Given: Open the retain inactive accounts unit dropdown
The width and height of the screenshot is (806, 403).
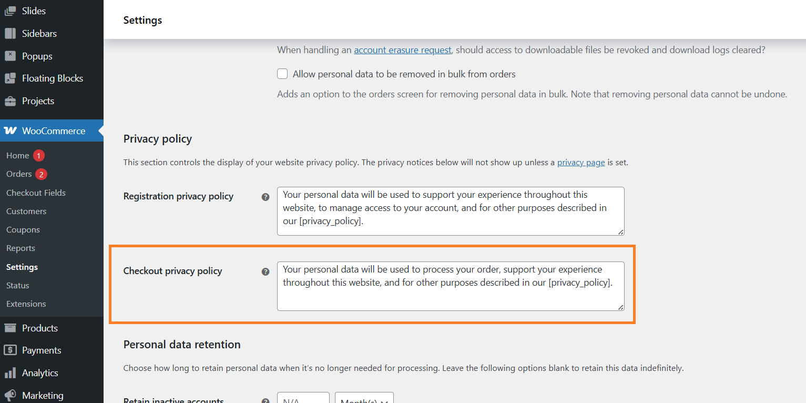Looking at the screenshot, I should tap(364, 400).
